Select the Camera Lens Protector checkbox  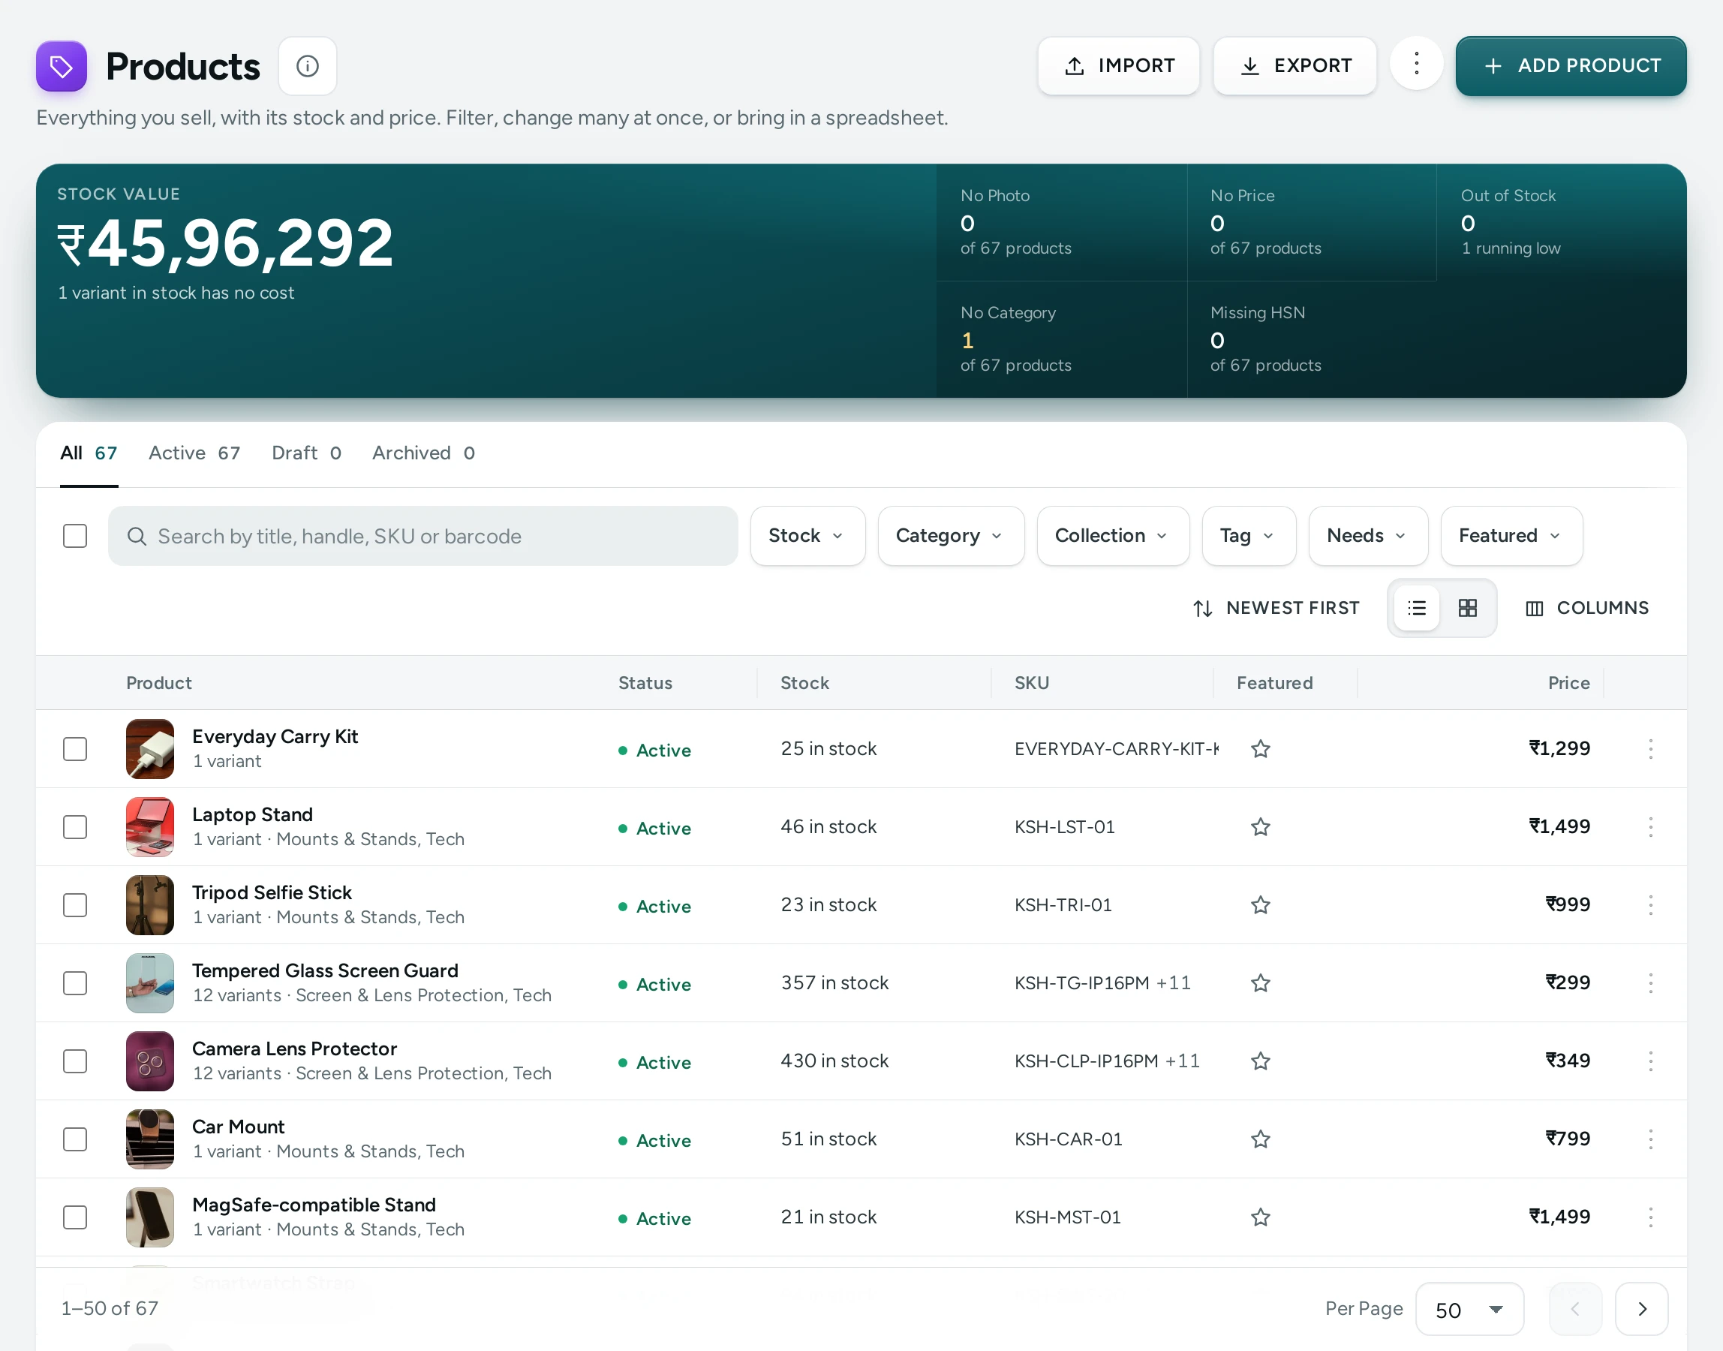pyautogui.click(x=75, y=1061)
